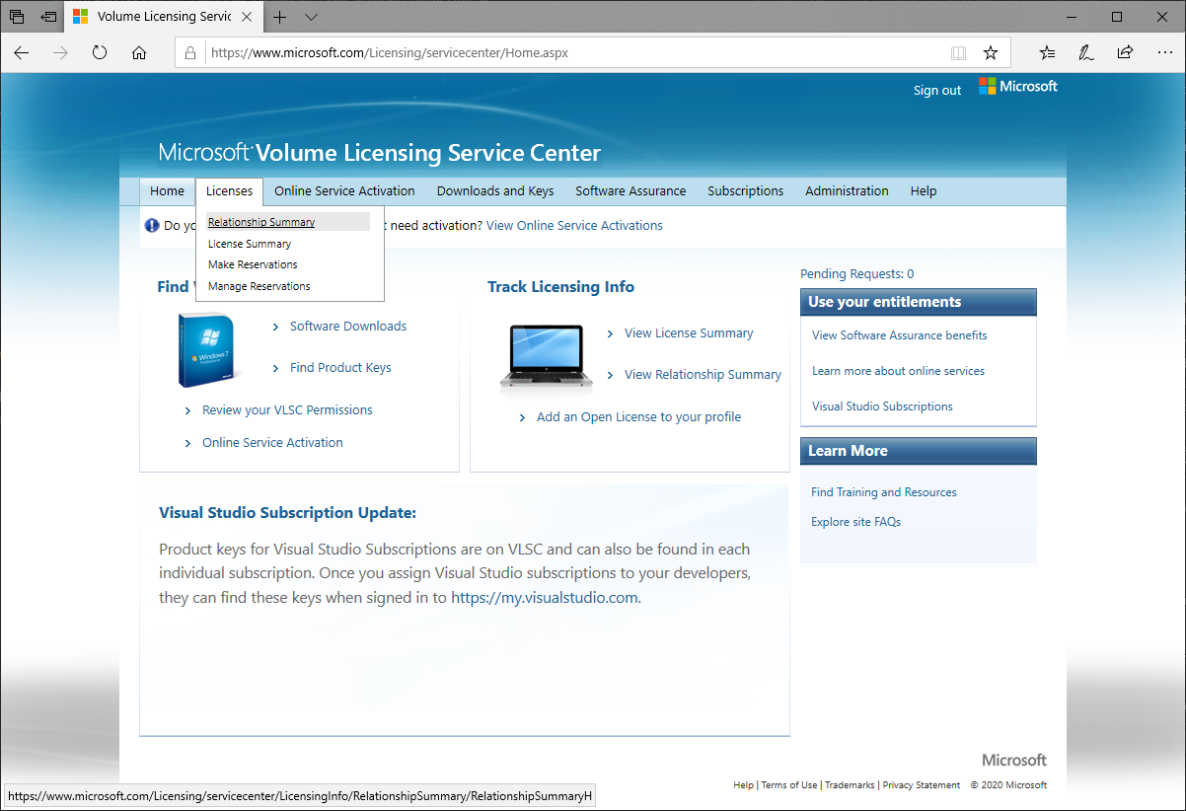Click the browser Back arrow
This screenshot has height=811, width=1186.
click(x=22, y=53)
